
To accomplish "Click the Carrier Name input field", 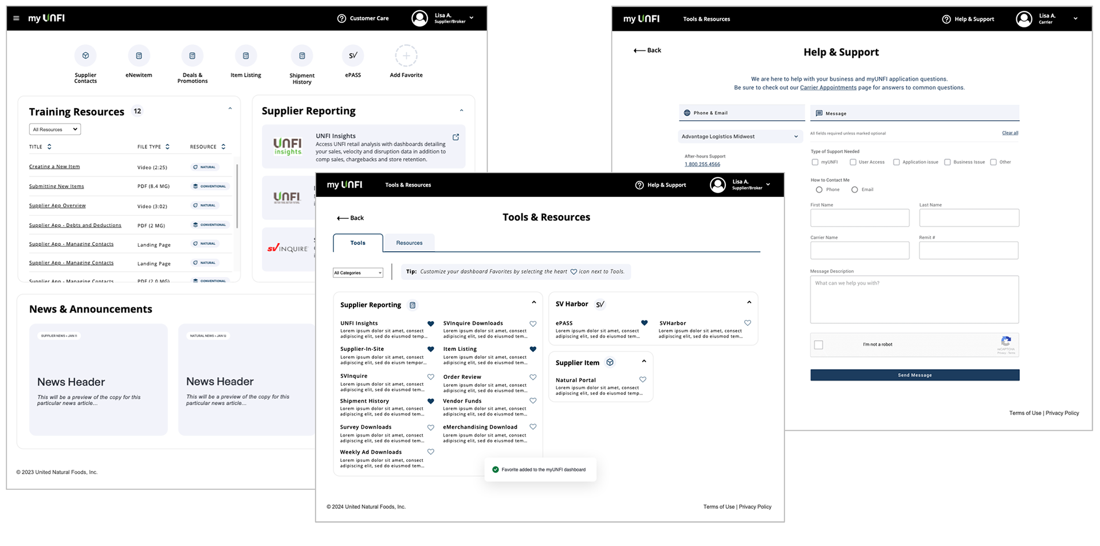I will [860, 250].
